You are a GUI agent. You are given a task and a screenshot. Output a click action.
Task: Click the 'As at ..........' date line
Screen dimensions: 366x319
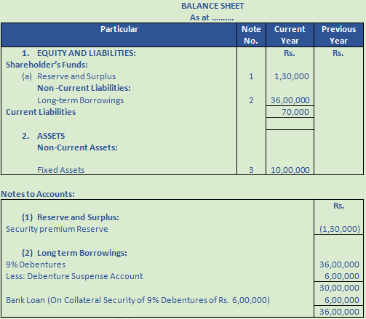point(212,17)
